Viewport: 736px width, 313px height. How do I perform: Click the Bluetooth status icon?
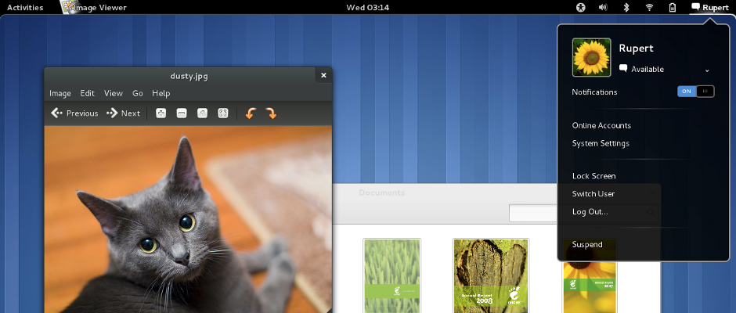click(626, 8)
